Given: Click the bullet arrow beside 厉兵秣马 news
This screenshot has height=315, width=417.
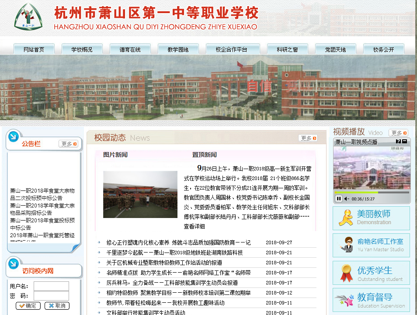Looking at the screenshot, I should click(x=99, y=283).
